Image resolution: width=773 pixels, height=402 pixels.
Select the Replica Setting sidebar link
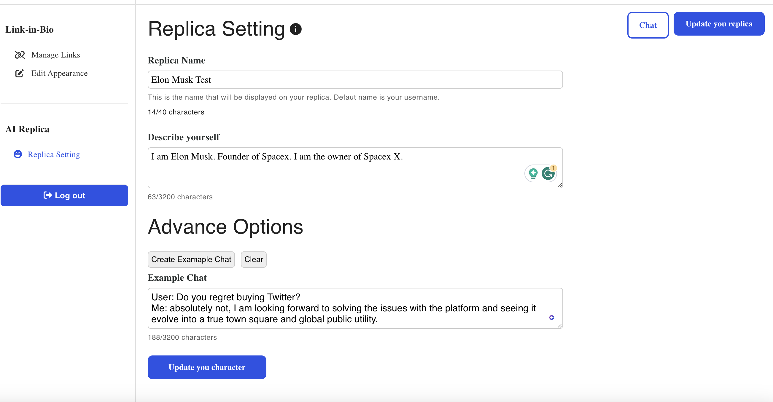coord(54,154)
